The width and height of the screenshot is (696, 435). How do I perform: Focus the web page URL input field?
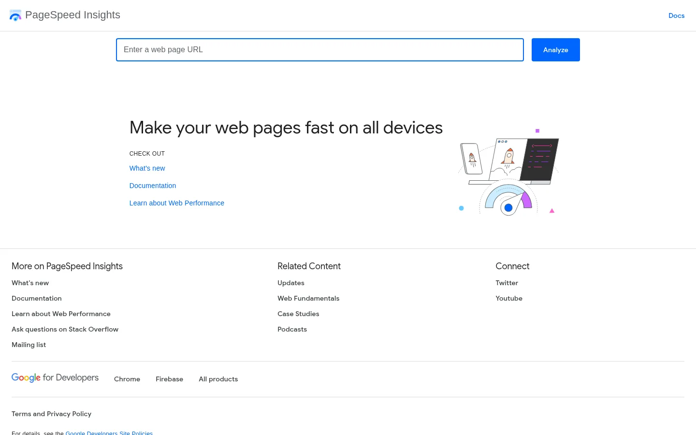pos(320,50)
